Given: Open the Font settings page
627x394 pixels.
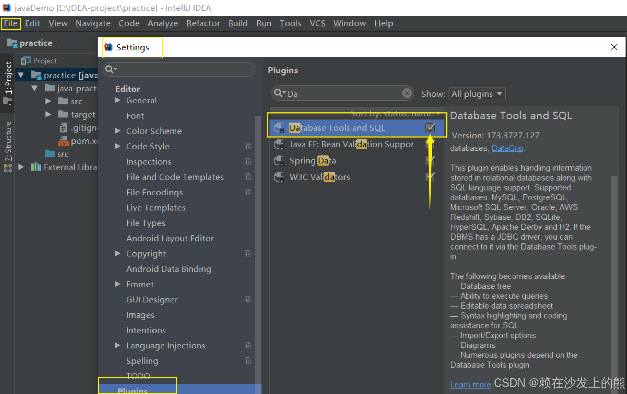Looking at the screenshot, I should coord(135,116).
